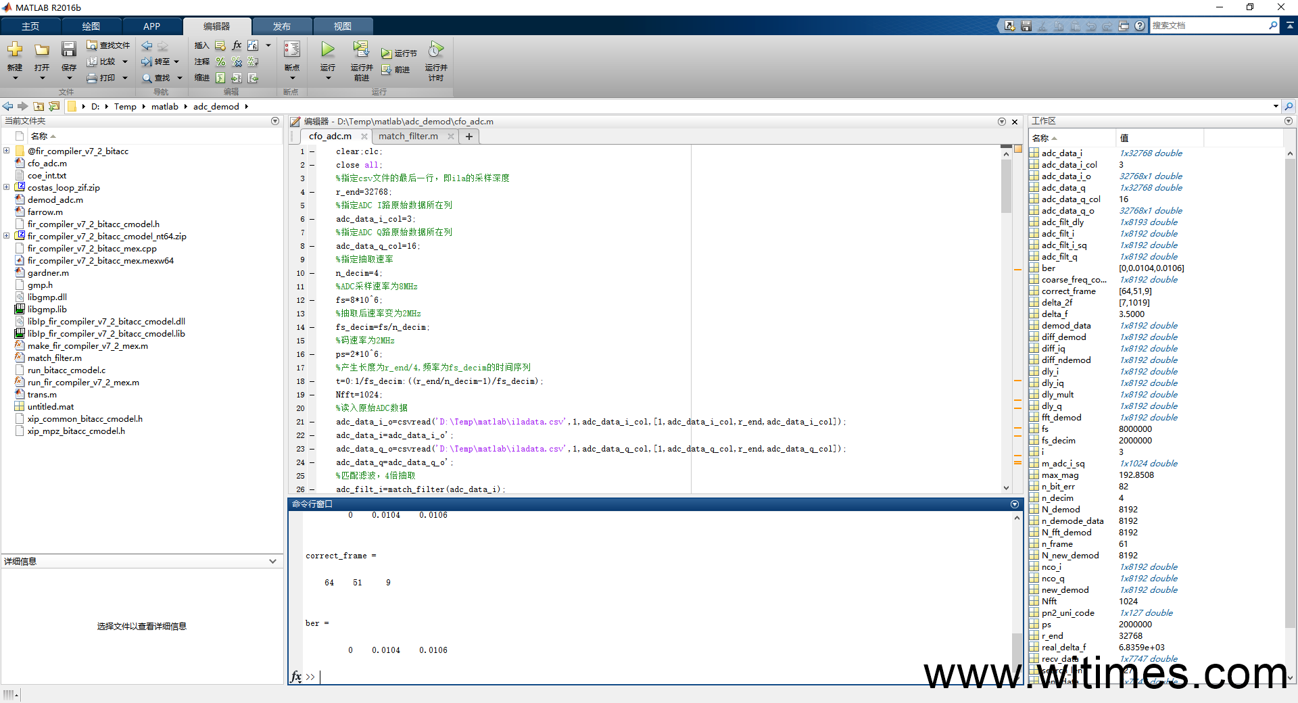Toggle a breakpoint on editor line 10
Viewport: 1298px width, 703px height.
tap(312, 273)
